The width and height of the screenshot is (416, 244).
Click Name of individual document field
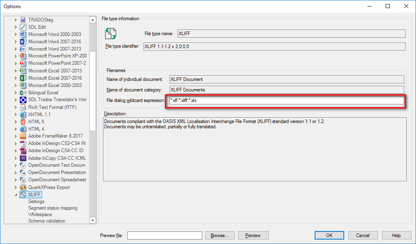(x=287, y=79)
